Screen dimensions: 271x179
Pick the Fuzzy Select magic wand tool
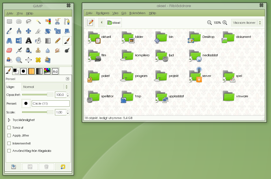[38, 21]
